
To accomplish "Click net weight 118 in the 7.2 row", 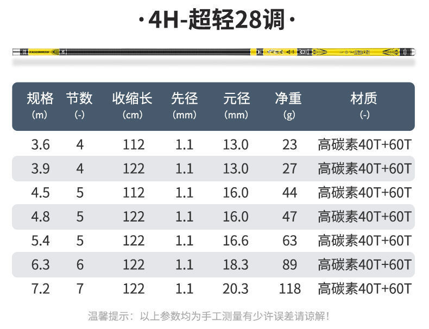I will 290,289.
